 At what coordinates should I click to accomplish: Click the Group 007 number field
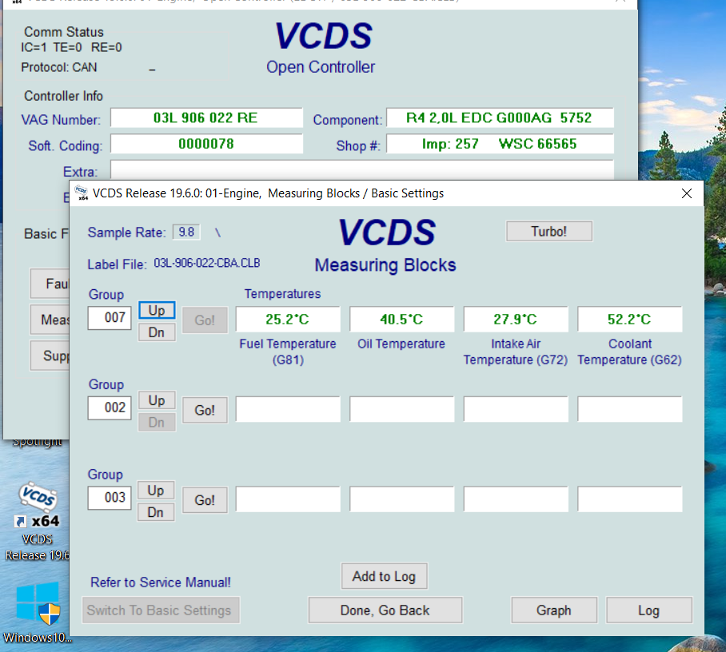click(x=110, y=318)
